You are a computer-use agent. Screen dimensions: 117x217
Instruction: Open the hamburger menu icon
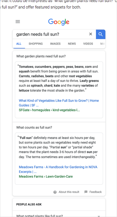[18, 22]
